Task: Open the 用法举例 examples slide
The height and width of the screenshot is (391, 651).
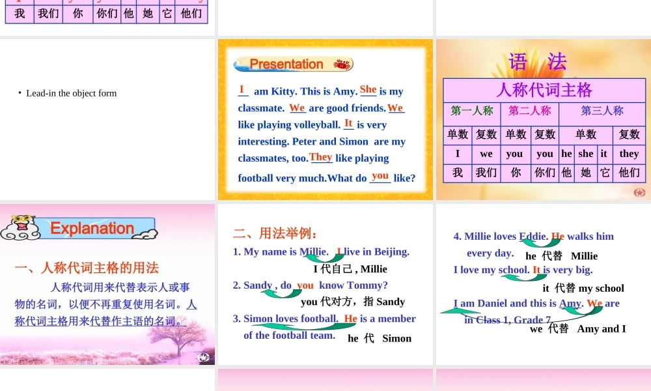Action: click(325, 284)
